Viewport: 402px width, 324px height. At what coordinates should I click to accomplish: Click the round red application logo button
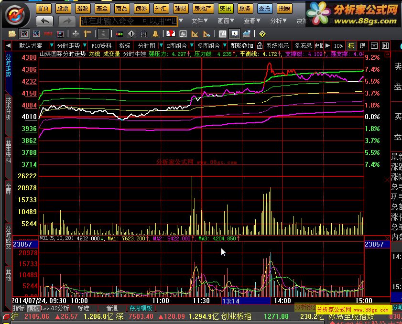16,15
